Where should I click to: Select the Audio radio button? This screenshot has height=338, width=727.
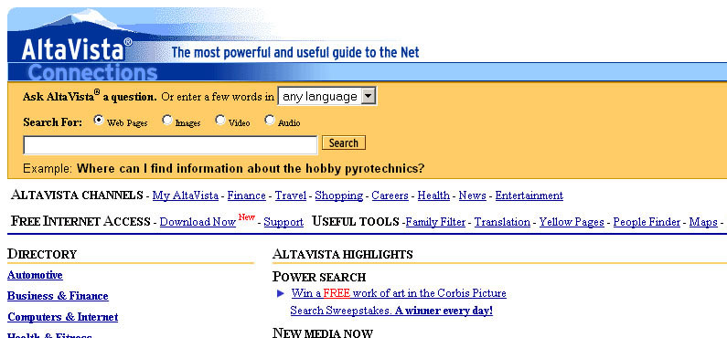pos(270,121)
